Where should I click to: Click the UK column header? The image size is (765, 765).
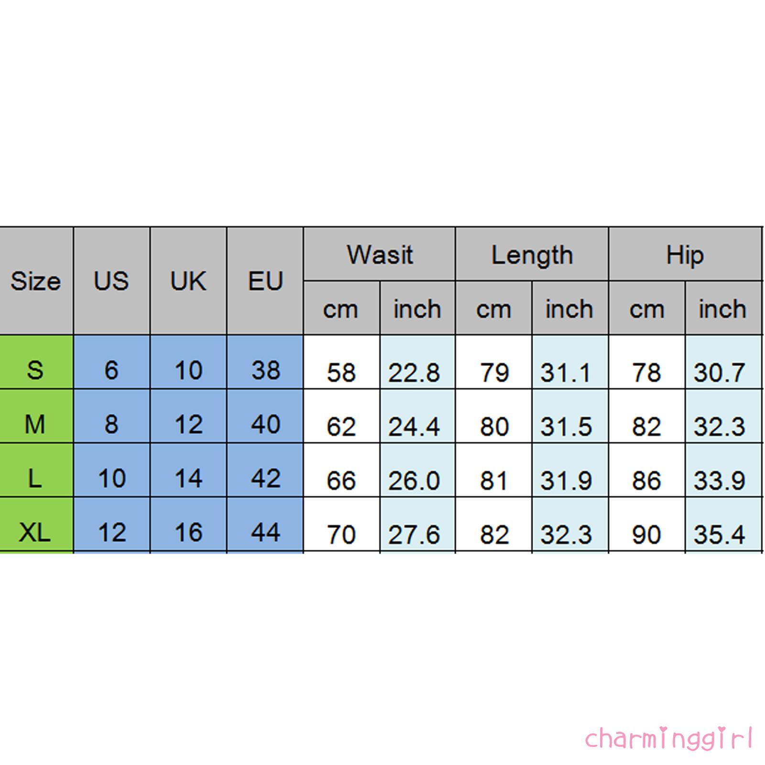pos(188,281)
